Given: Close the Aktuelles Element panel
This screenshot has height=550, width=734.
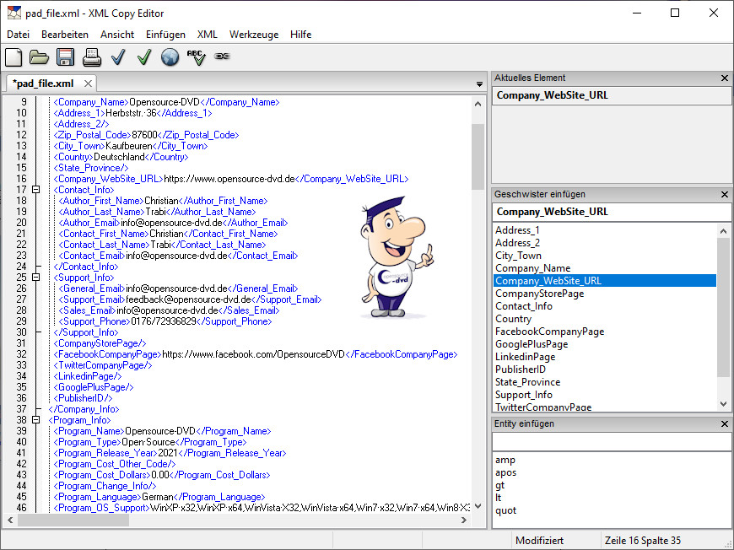Looking at the screenshot, I should coord(725,78).
